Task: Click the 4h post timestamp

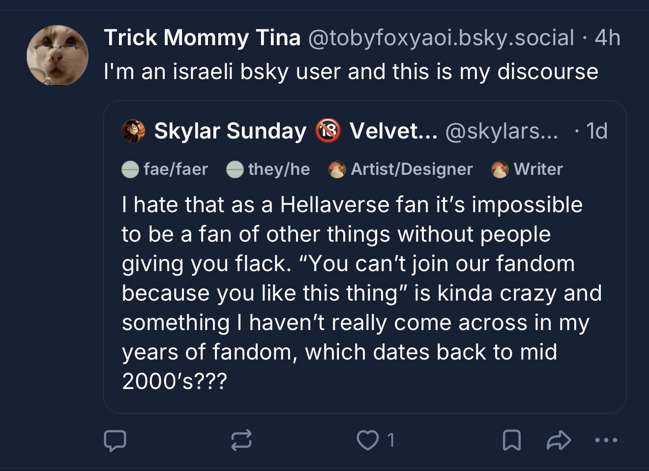Action: (607, 38)
